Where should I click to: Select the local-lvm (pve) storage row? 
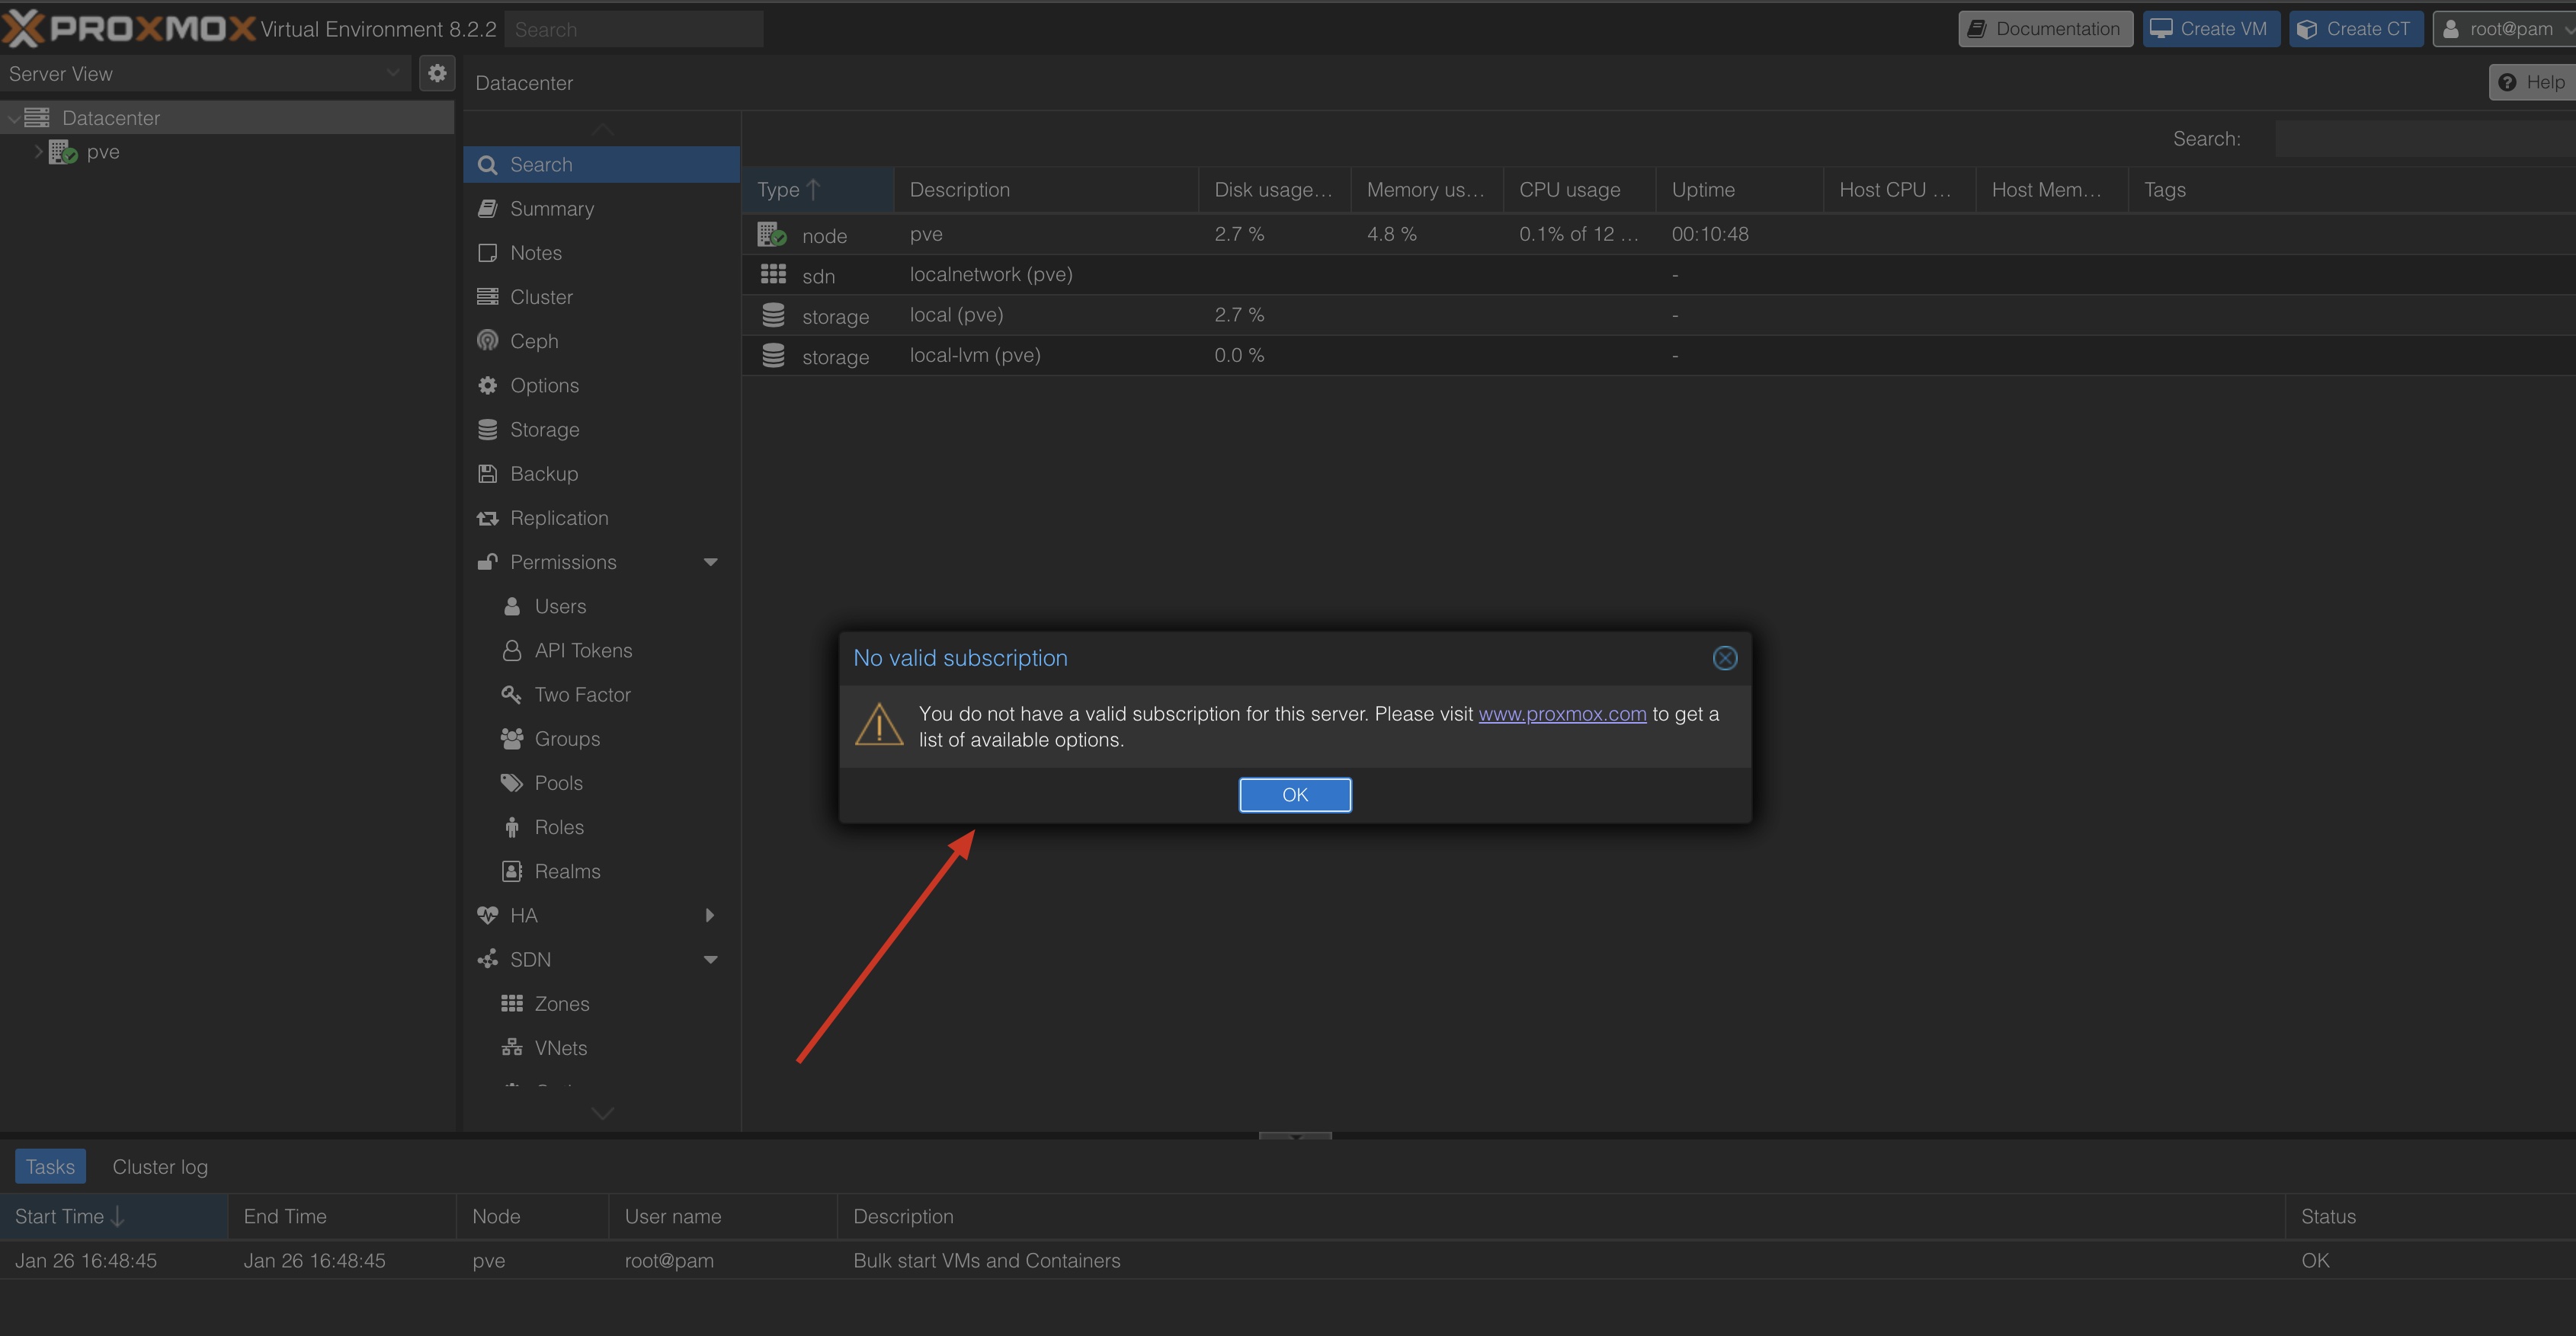click(x=1658, y=356)
